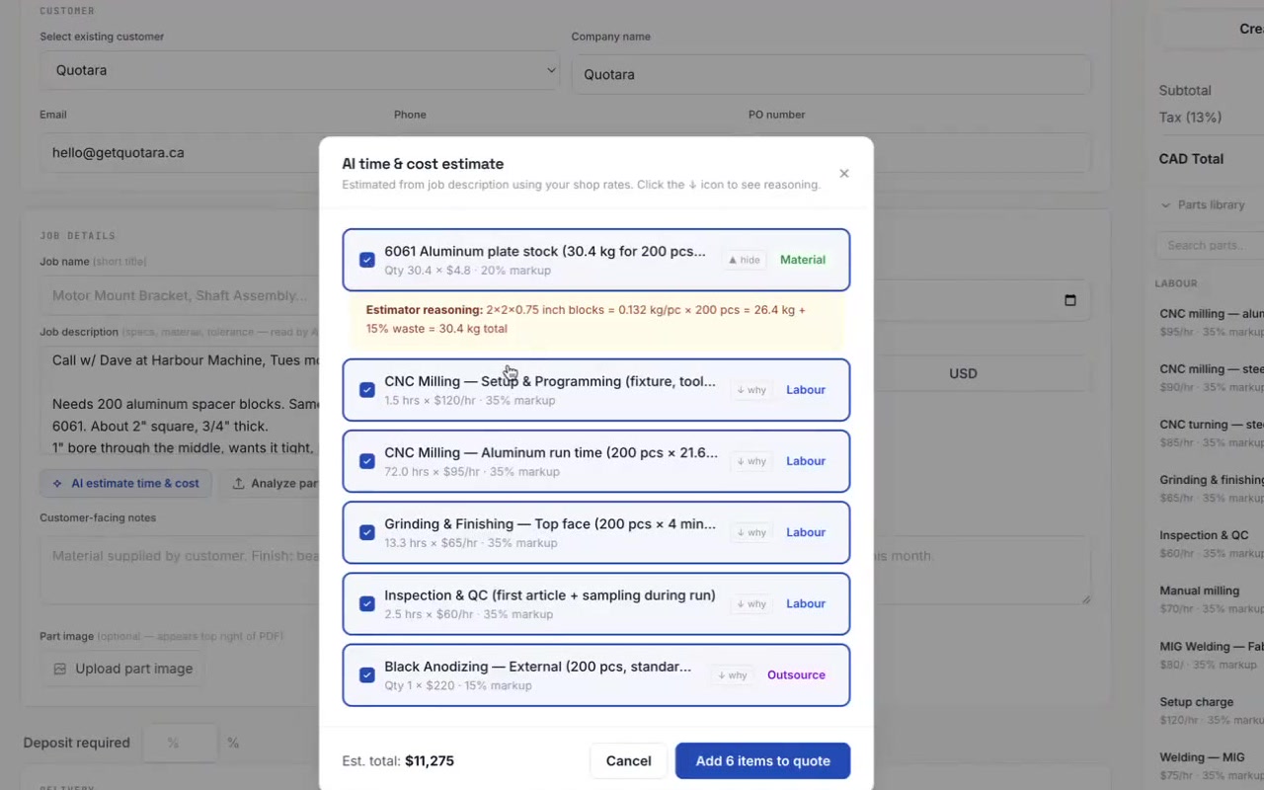1264x790 pixels.
Task: Select Setup charge in parts library
Action: (x=1212, y=710)
